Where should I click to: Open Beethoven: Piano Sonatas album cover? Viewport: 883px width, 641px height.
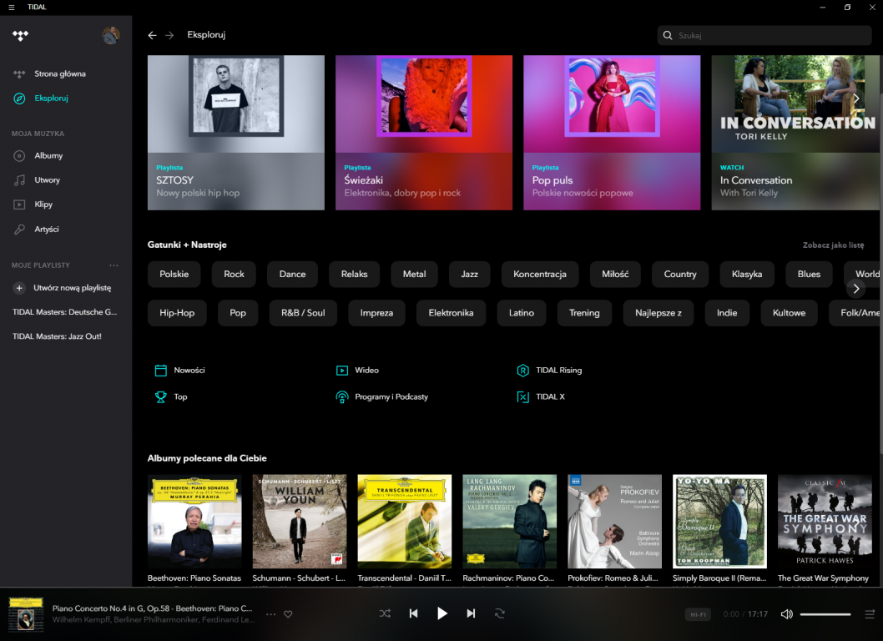pos(194,522)
